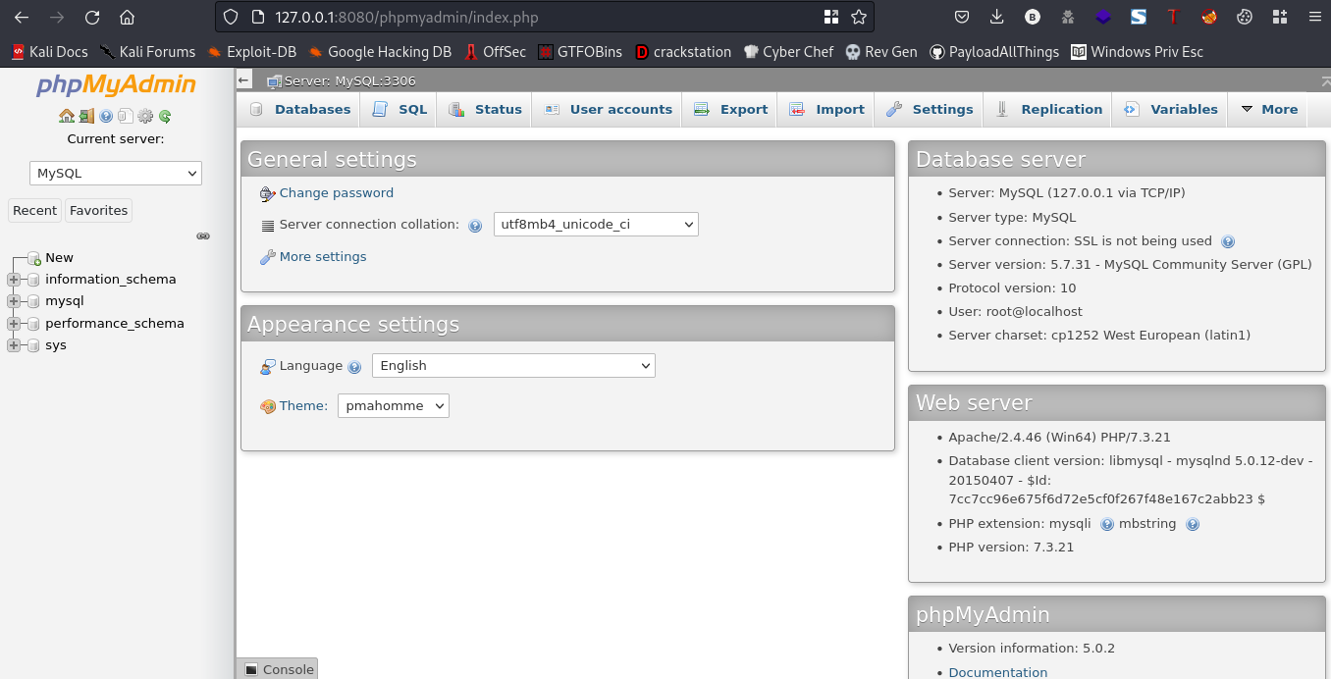Open the More tab dropdown
Image resolution: width=1331 pixels, height=679 pixels.
point(1269,109)
